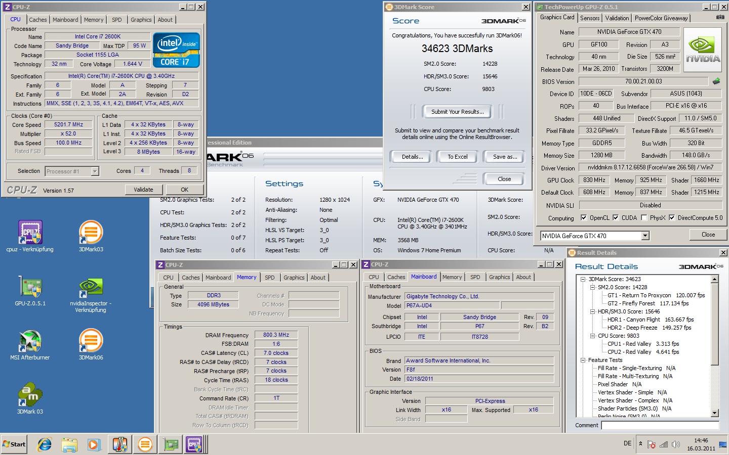729x455 pixels.
Task: Open Internet Explorer from the taskbar
Action: pyautogui.click(x=45, y=444)
